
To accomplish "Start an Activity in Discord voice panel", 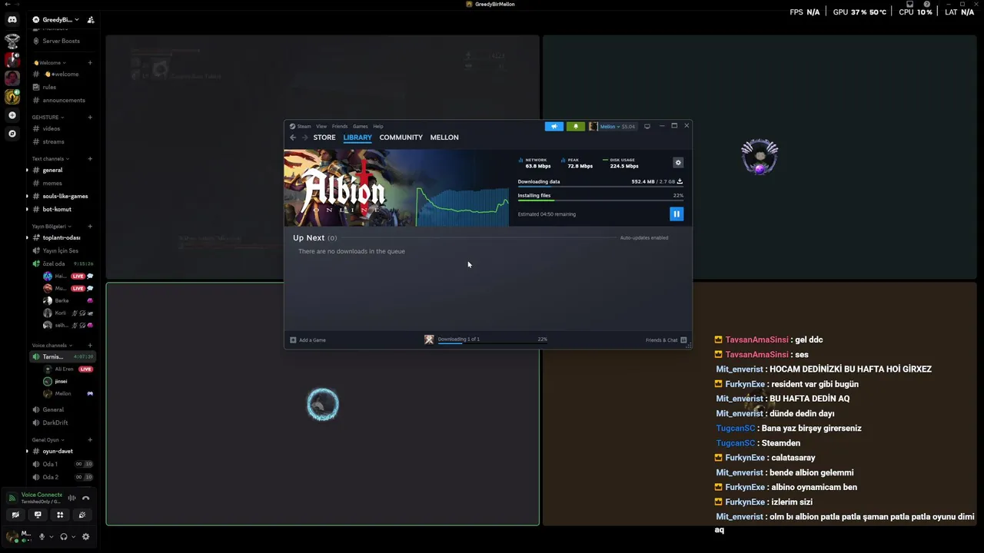I will pos(60,515).
